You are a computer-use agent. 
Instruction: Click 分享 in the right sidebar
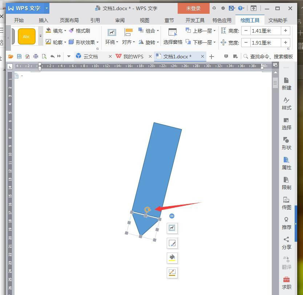click(x=286, y=243)
